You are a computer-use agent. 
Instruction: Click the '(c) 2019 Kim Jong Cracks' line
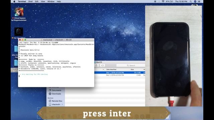31,56
